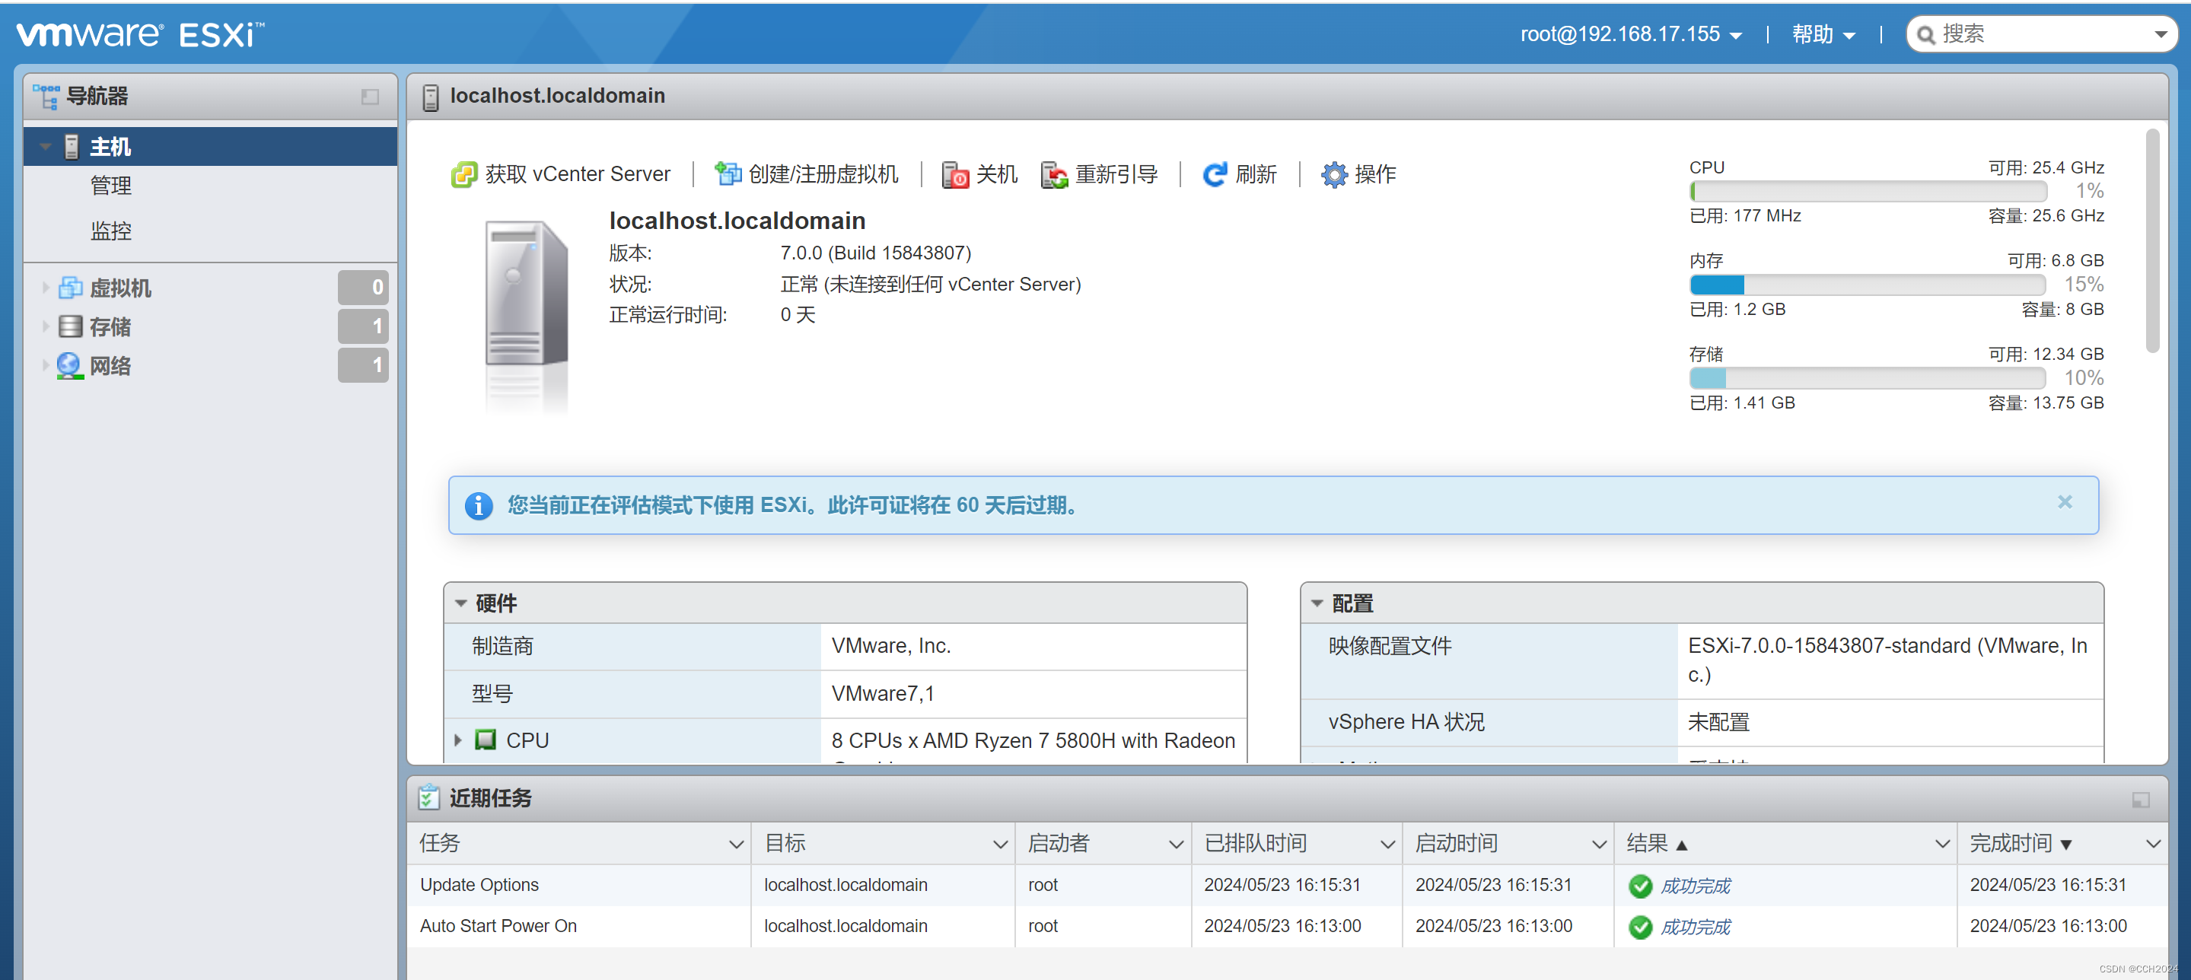Click the blue info icon in evaluation notice
Viewport: 2191px width, 980px height.
pos(479,505)
